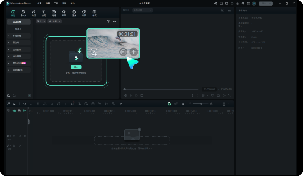This screenshot has width=303, height=176.
Task: Click the green 匯入 import button
Action: 76,67
